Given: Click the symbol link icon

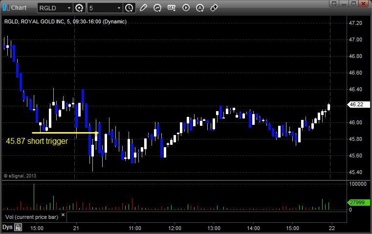Looking at the screenshot, I should 214,8.
